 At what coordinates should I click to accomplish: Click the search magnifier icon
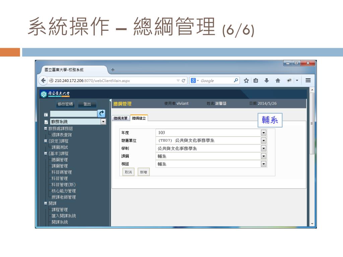236,80
